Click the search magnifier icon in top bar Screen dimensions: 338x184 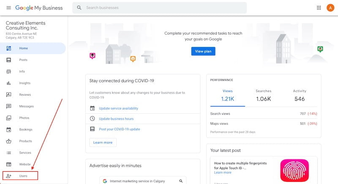tap(79, 8)
